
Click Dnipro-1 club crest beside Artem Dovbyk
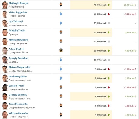tap(61, 50)
